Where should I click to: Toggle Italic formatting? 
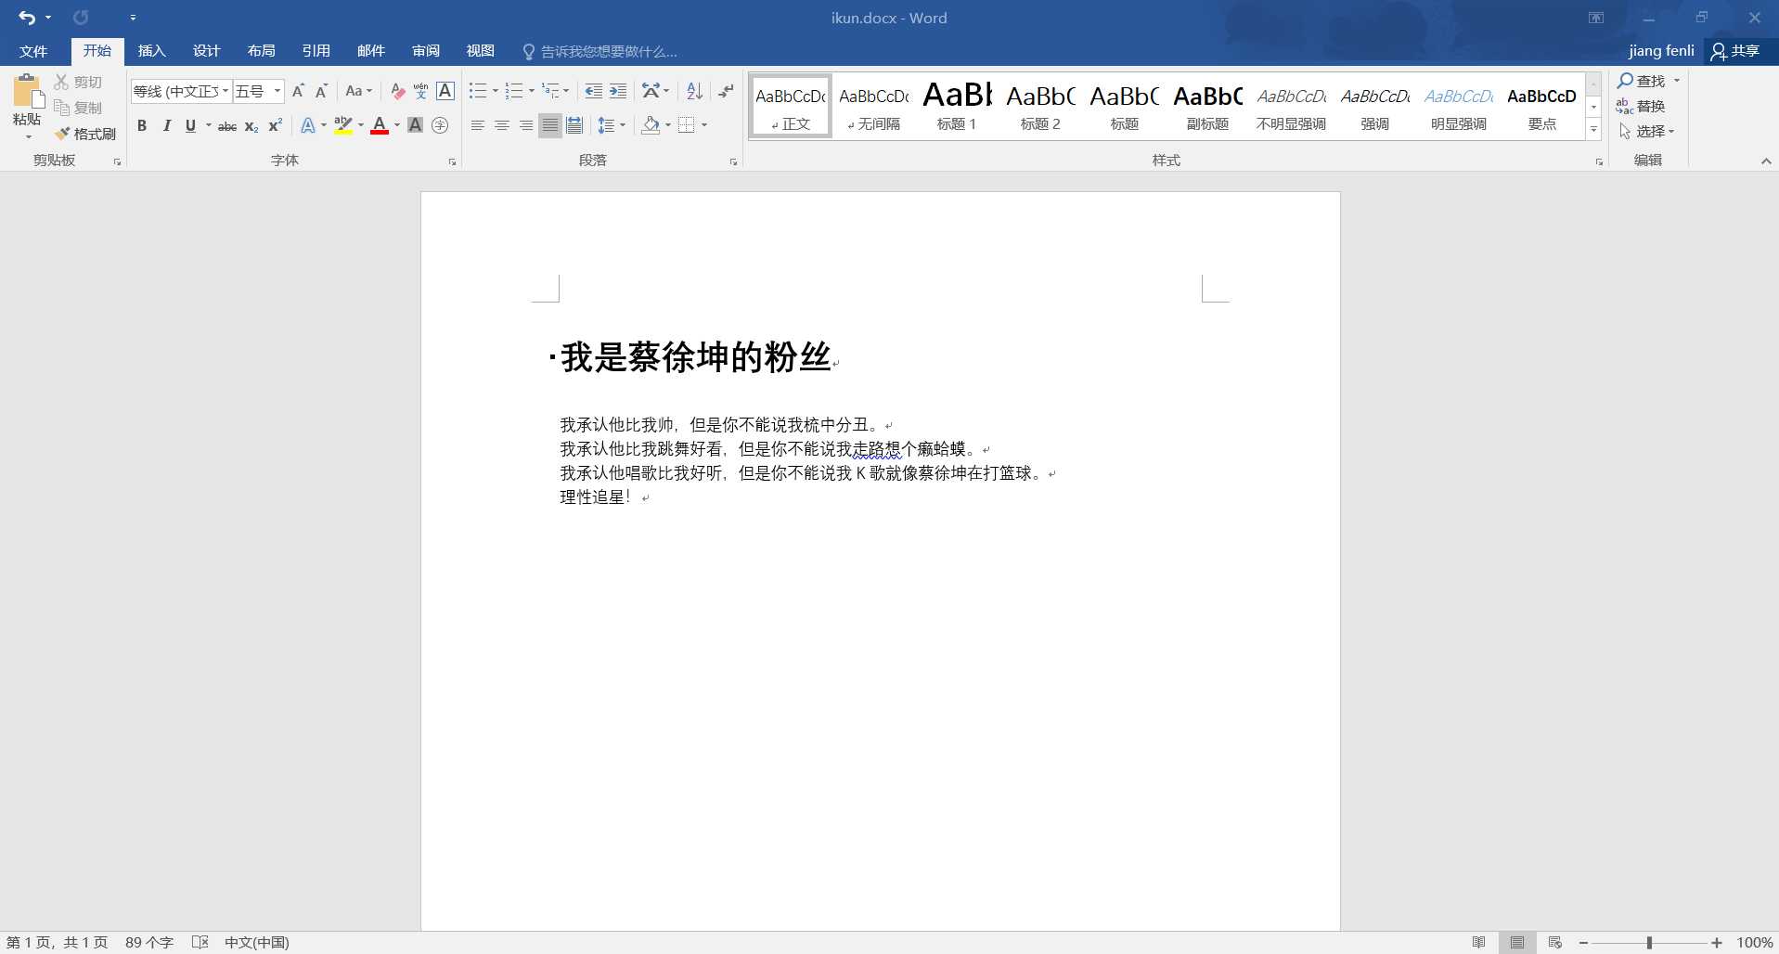pyautogui.click(x=166, y=125)
